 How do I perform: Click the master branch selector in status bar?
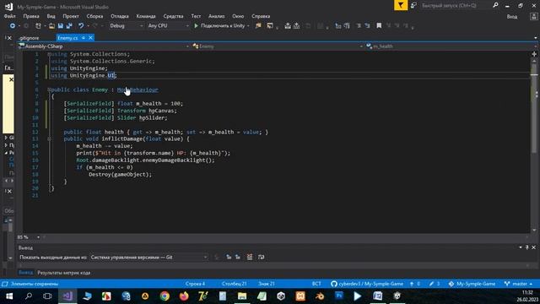click(518, 284)
